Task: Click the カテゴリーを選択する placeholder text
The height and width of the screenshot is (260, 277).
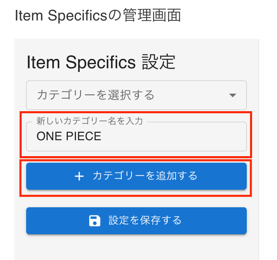Action: click(96, 95)
